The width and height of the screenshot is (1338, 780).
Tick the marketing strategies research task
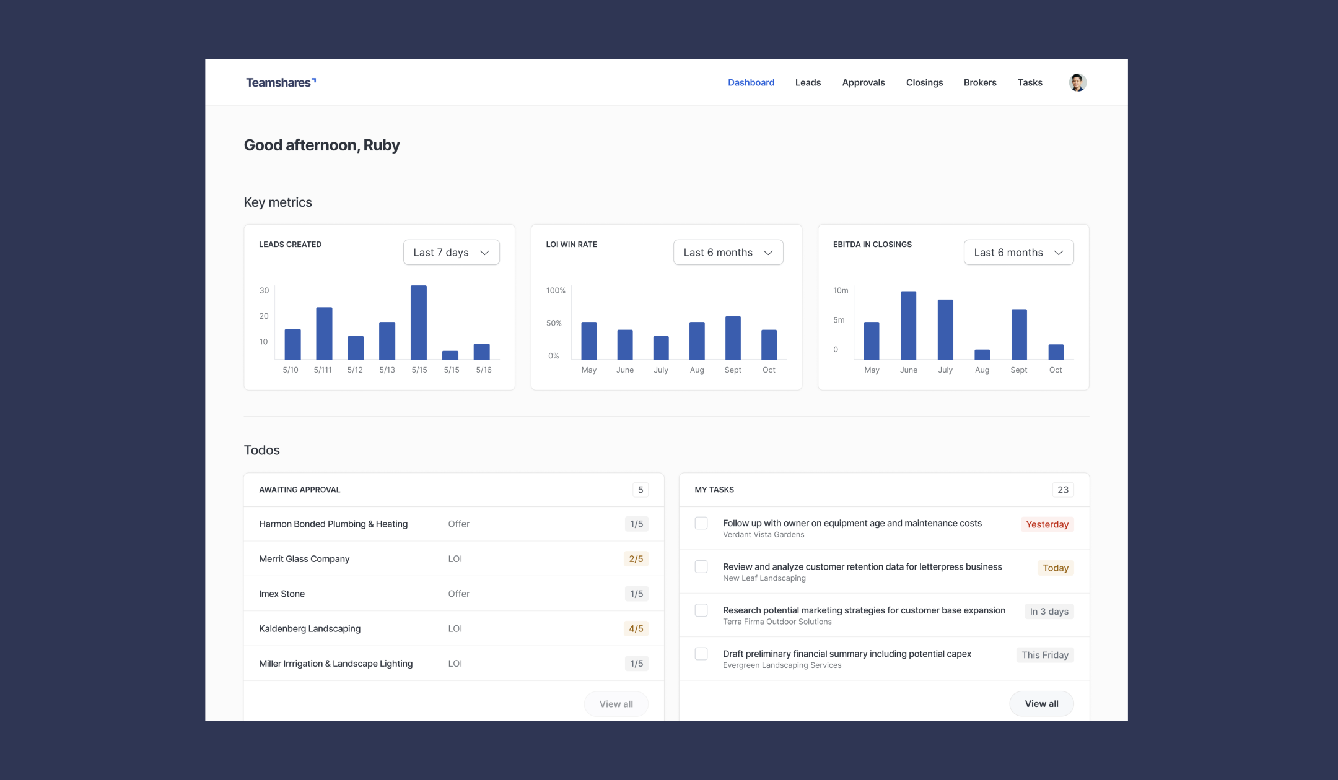pos(701,610)
